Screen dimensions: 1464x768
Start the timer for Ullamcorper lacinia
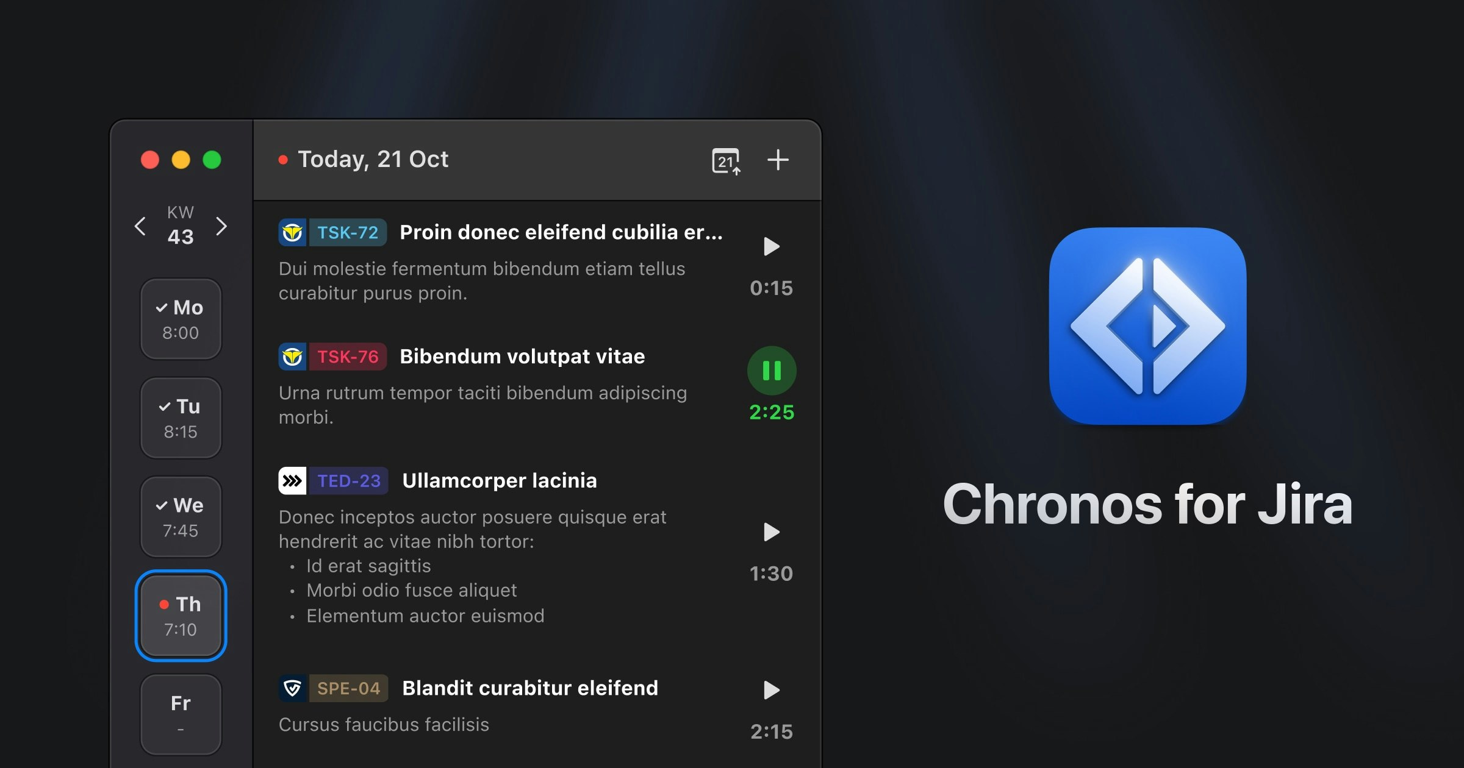pyautogui.click(x=770, y=533)
